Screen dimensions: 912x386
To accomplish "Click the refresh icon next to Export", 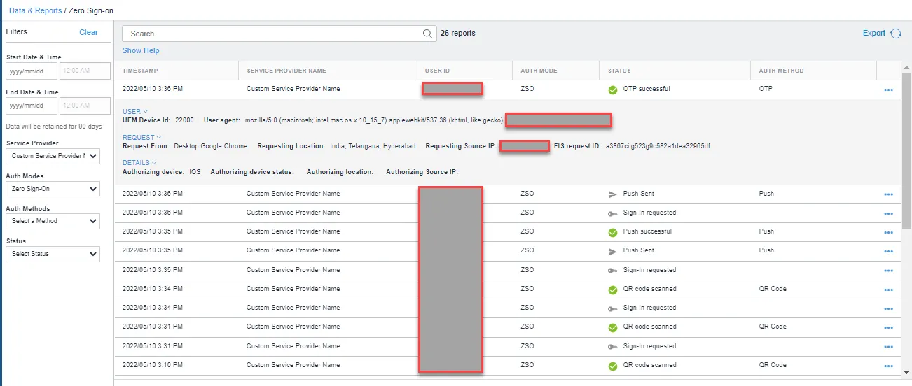I will tap(896, 34).
